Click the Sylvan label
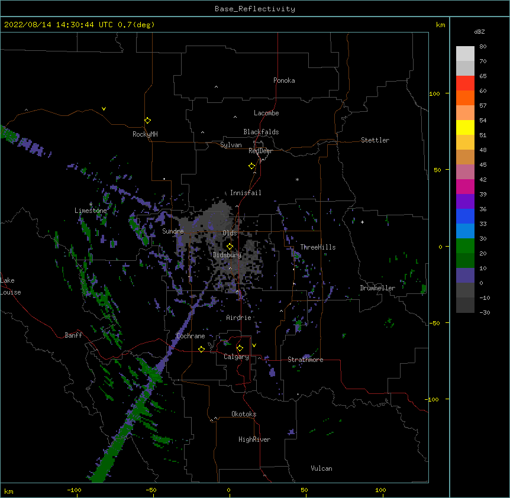The image size is (510, 498). click(231, 145)
